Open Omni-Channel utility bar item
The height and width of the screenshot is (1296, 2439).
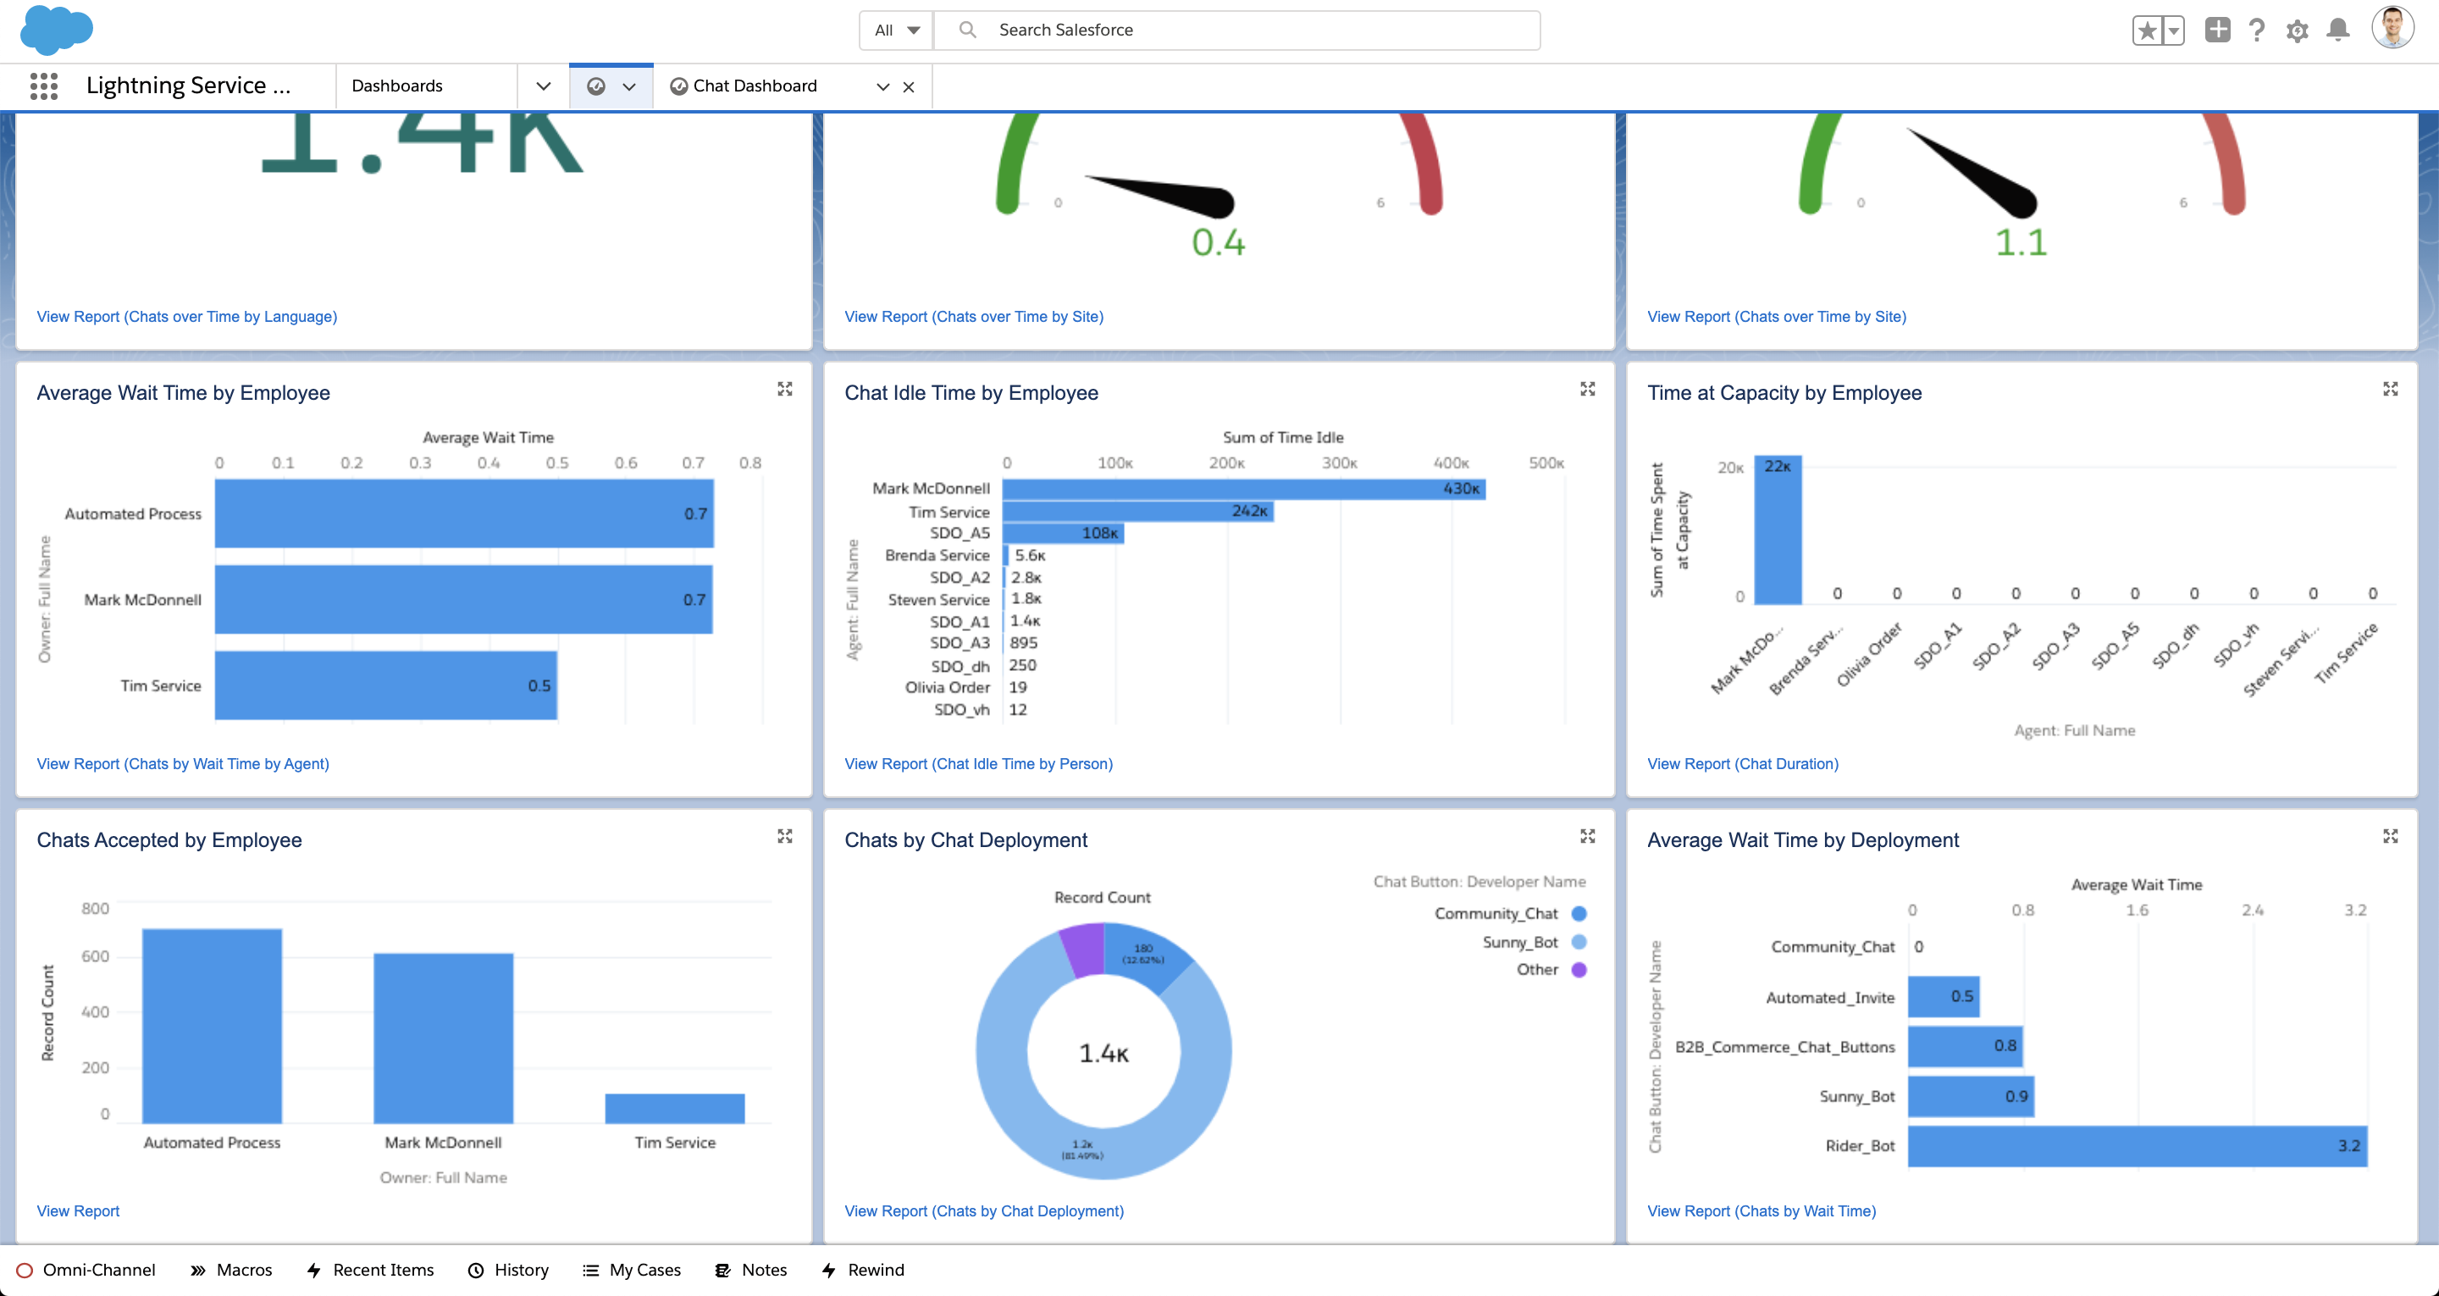click(x=86, y=1270)
